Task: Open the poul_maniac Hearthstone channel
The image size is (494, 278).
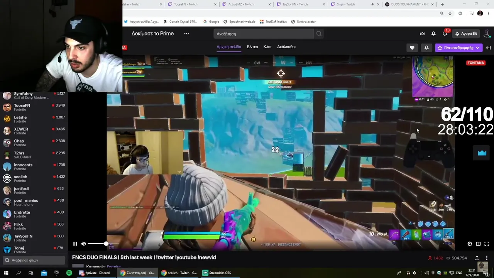Action: pyautogui.click(x=34, y=202)
